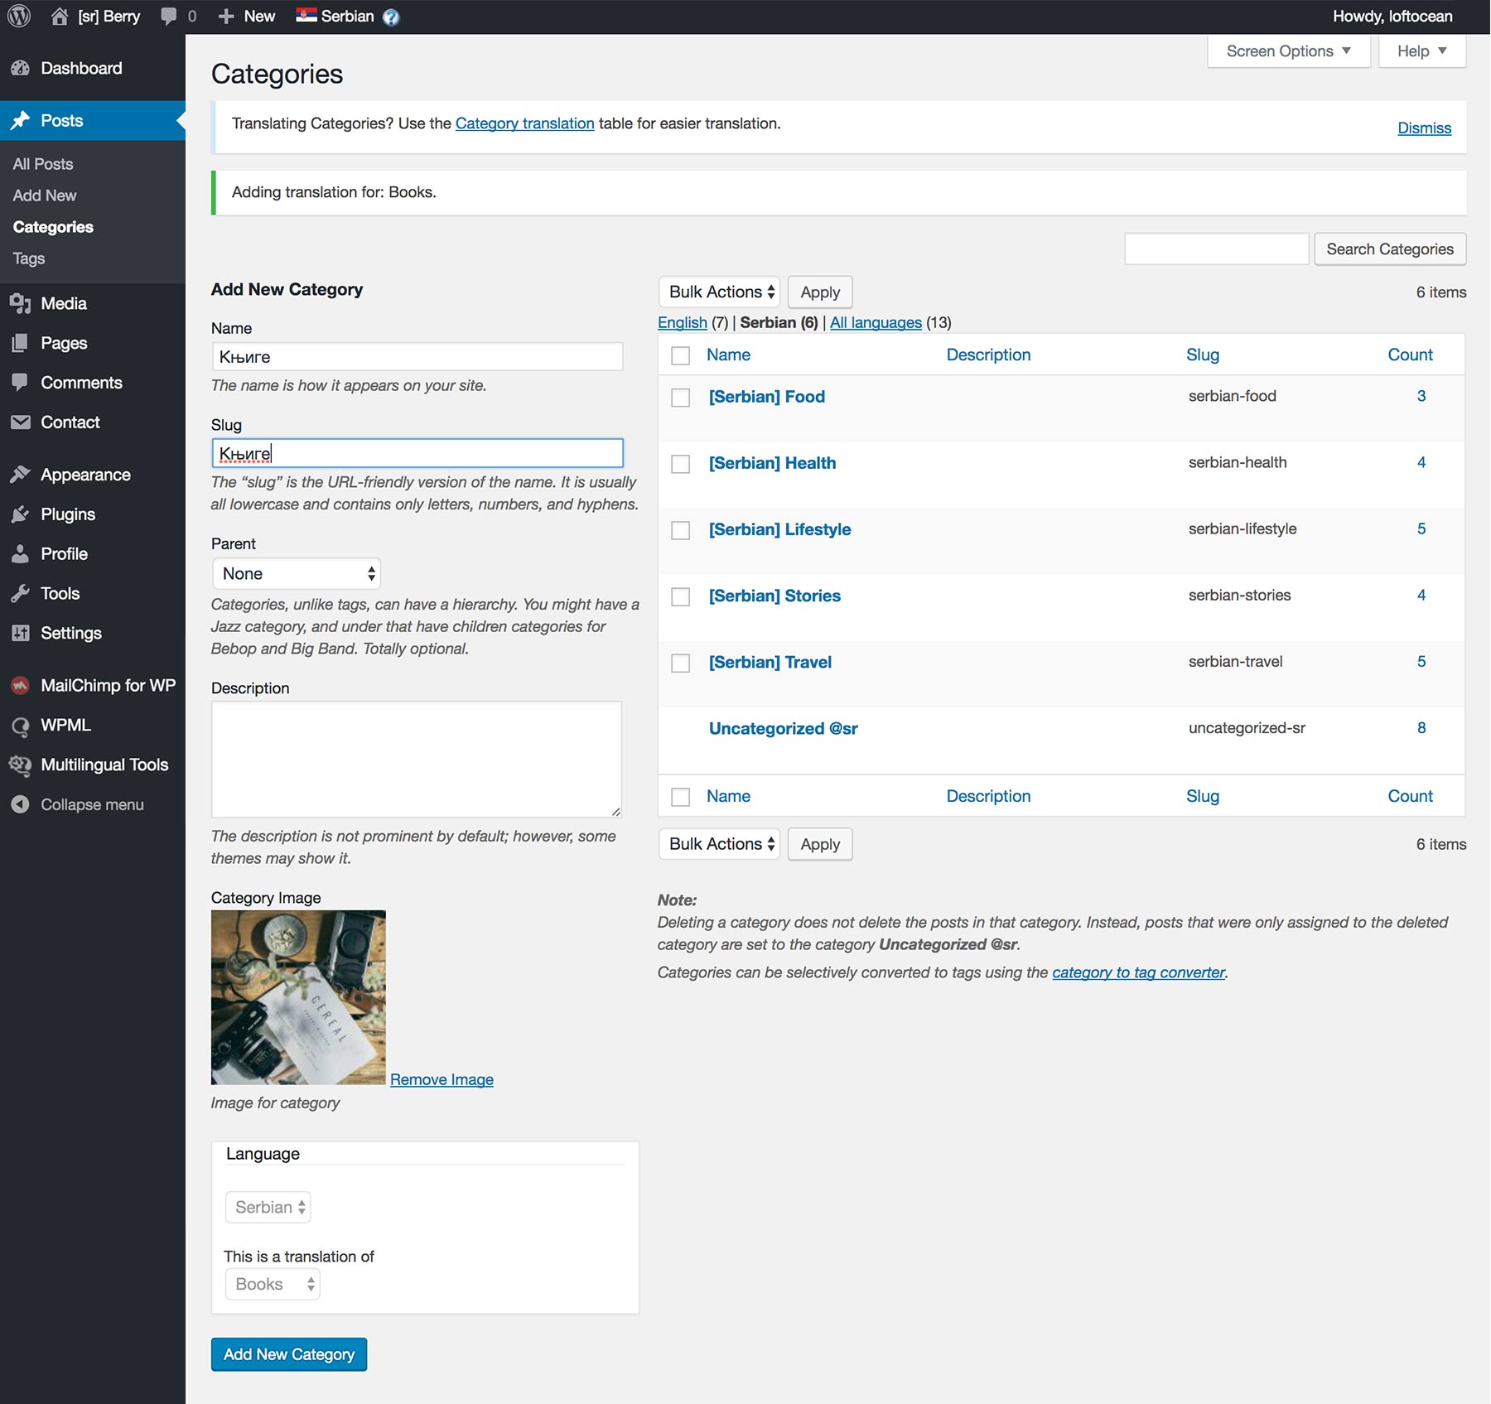Check the [Serbian] Food category checkbox
This screenshot has width=1491, height=1404.
pyautogui.click(x=680, y=398)
